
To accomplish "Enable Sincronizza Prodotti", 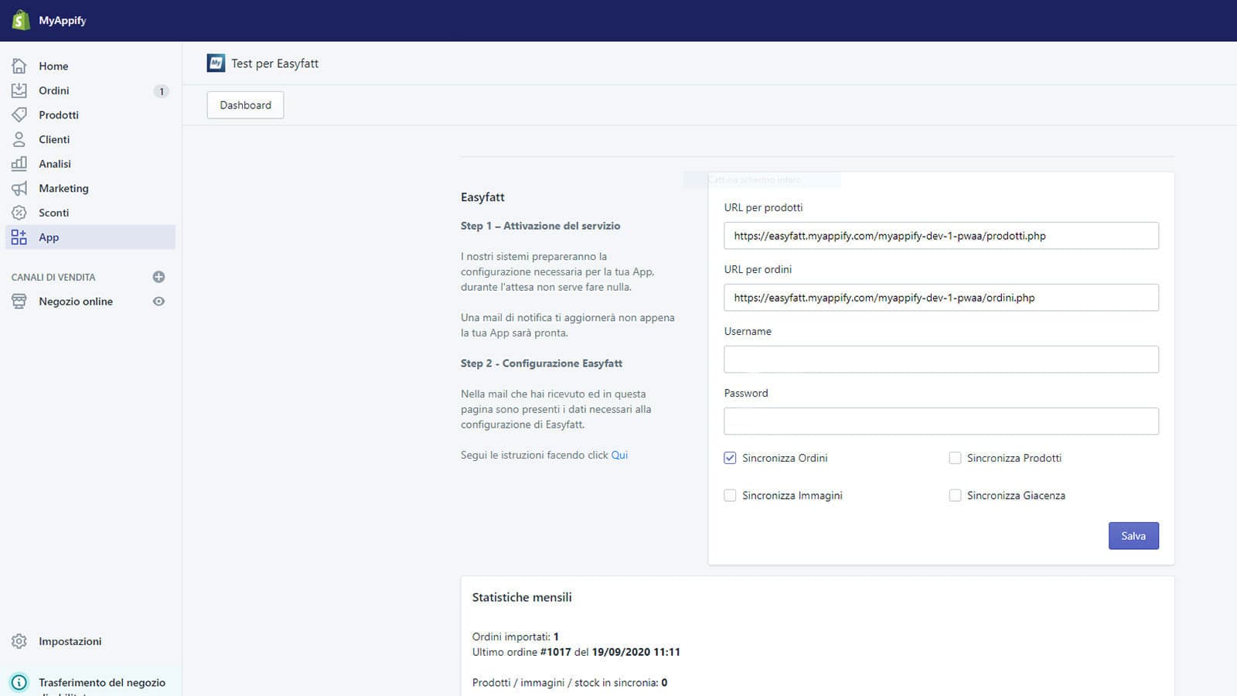I will tap(955, 458).
